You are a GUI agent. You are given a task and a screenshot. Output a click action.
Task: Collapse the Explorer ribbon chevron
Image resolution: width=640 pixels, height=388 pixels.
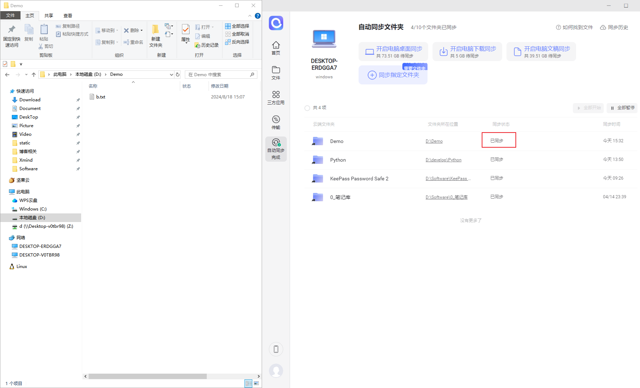[250, 16]
